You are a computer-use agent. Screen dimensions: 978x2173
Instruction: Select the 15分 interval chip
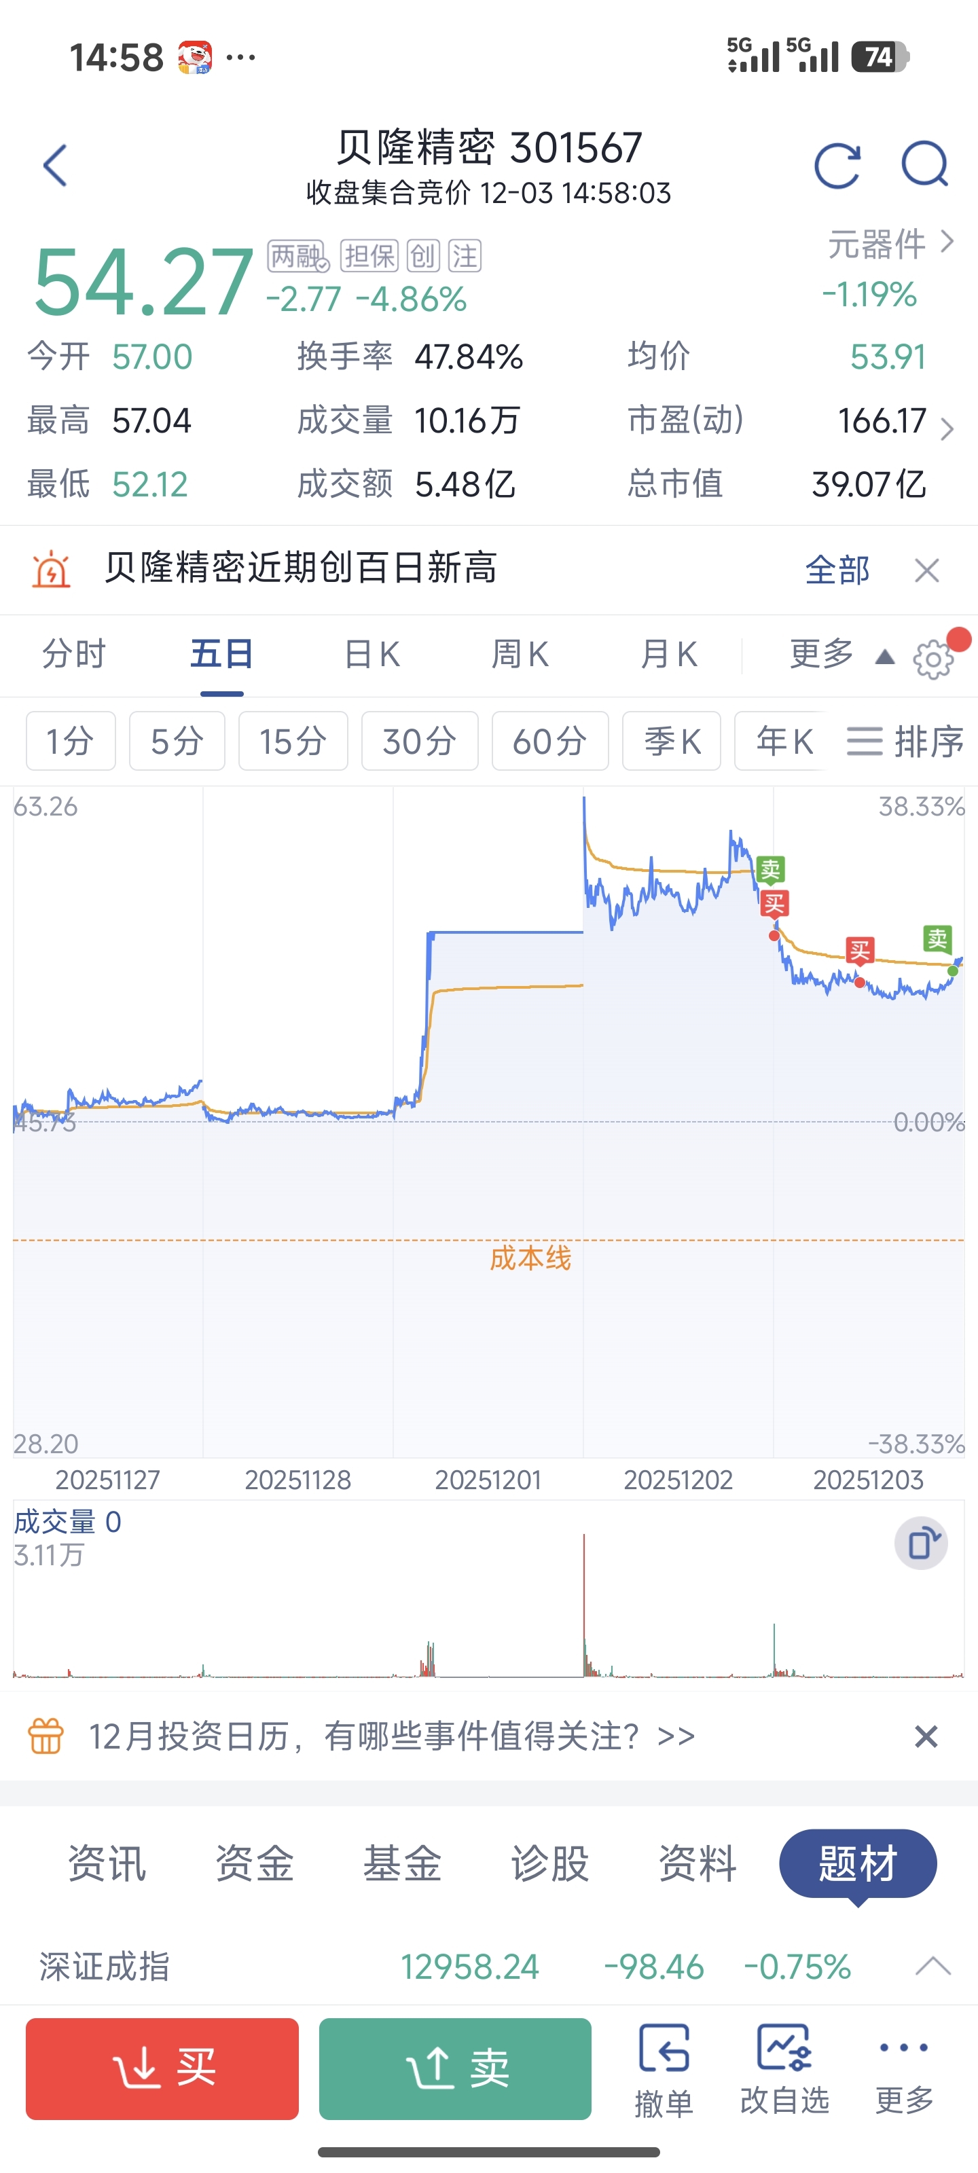click(x=293, y=742)
